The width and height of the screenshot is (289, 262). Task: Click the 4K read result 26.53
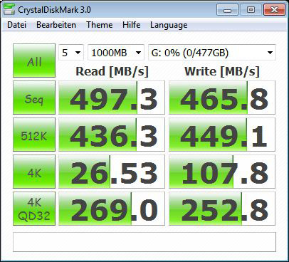(x=112, y=172)
